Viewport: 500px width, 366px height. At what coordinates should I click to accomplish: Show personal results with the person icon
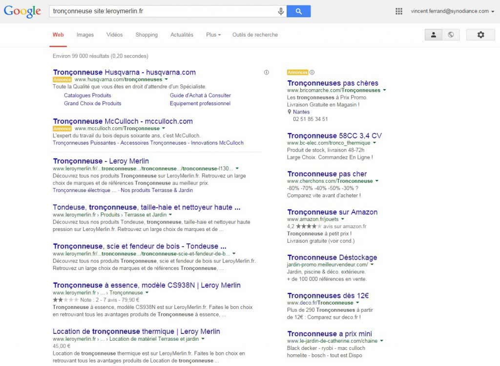point(434,35)
